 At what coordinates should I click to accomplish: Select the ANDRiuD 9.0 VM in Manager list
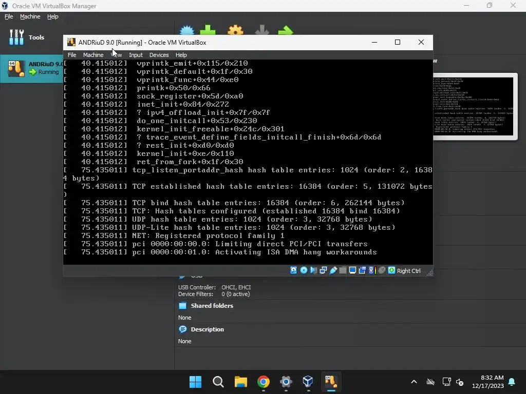coord(31,68)
